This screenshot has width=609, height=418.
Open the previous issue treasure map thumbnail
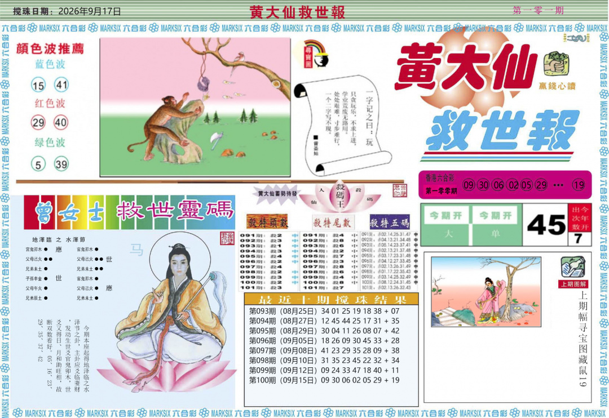click(x=486, y=291)
